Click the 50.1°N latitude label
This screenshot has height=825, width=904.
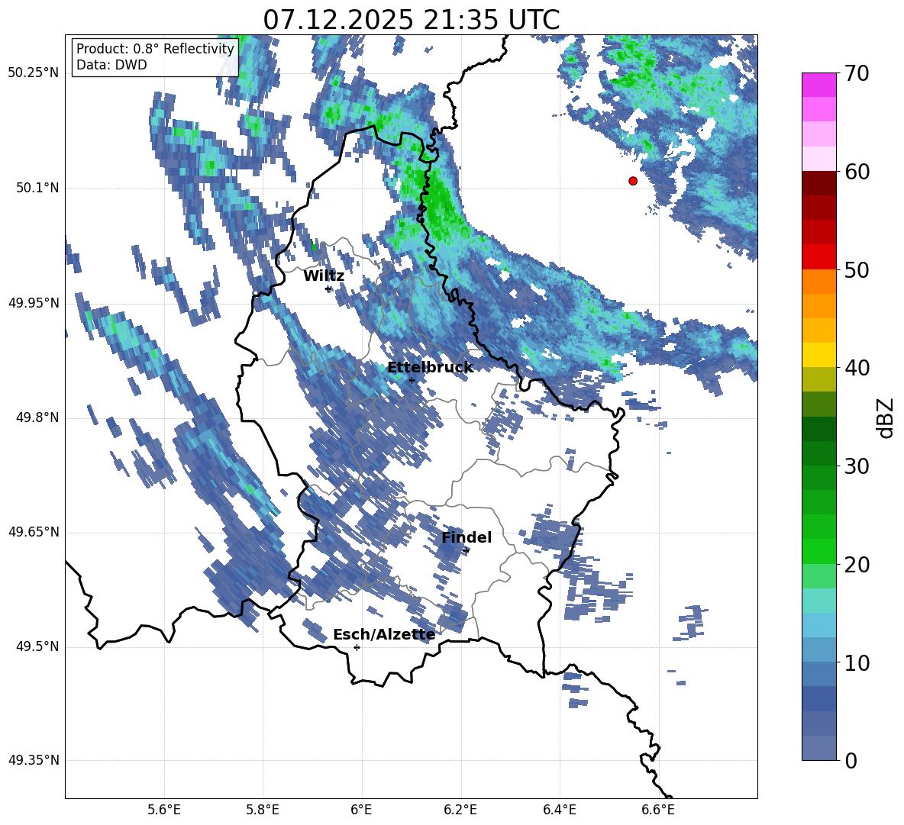[x=37, y=189]
